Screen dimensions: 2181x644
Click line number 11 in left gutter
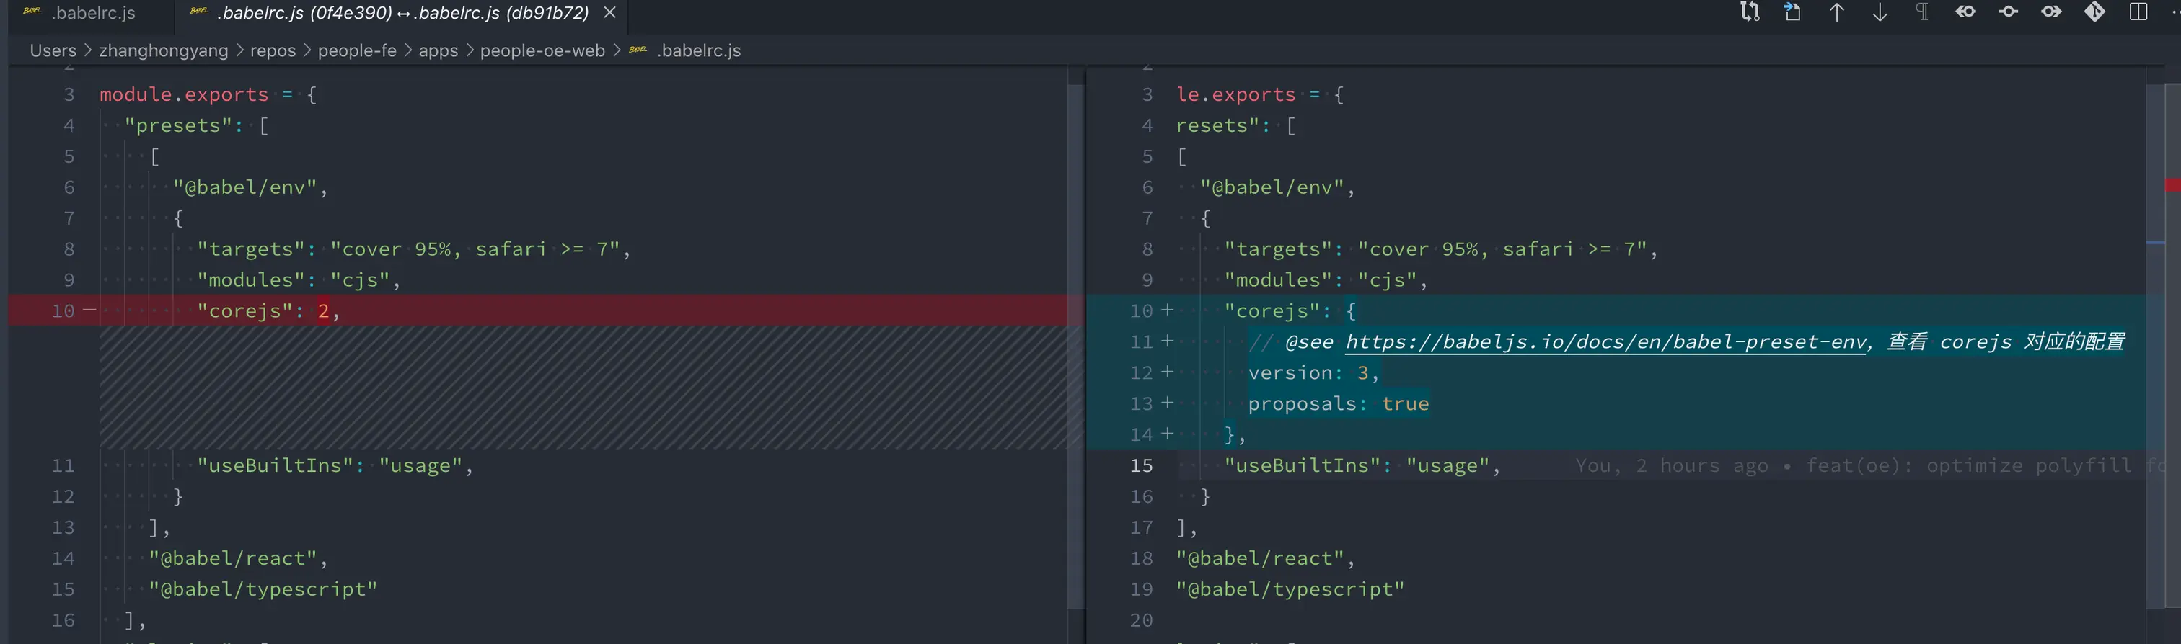point(63,465)
